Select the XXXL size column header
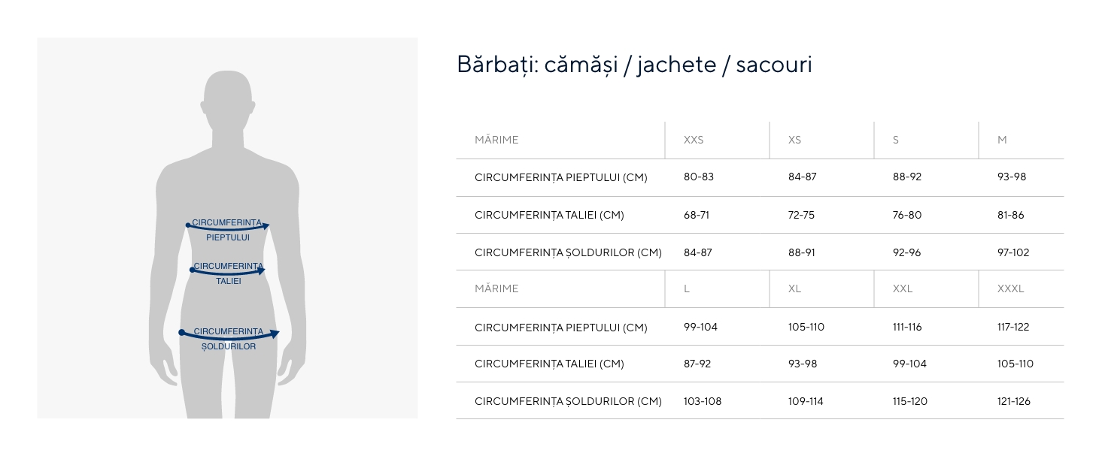Screen dimensions: 1102x456 point(1010,288)
